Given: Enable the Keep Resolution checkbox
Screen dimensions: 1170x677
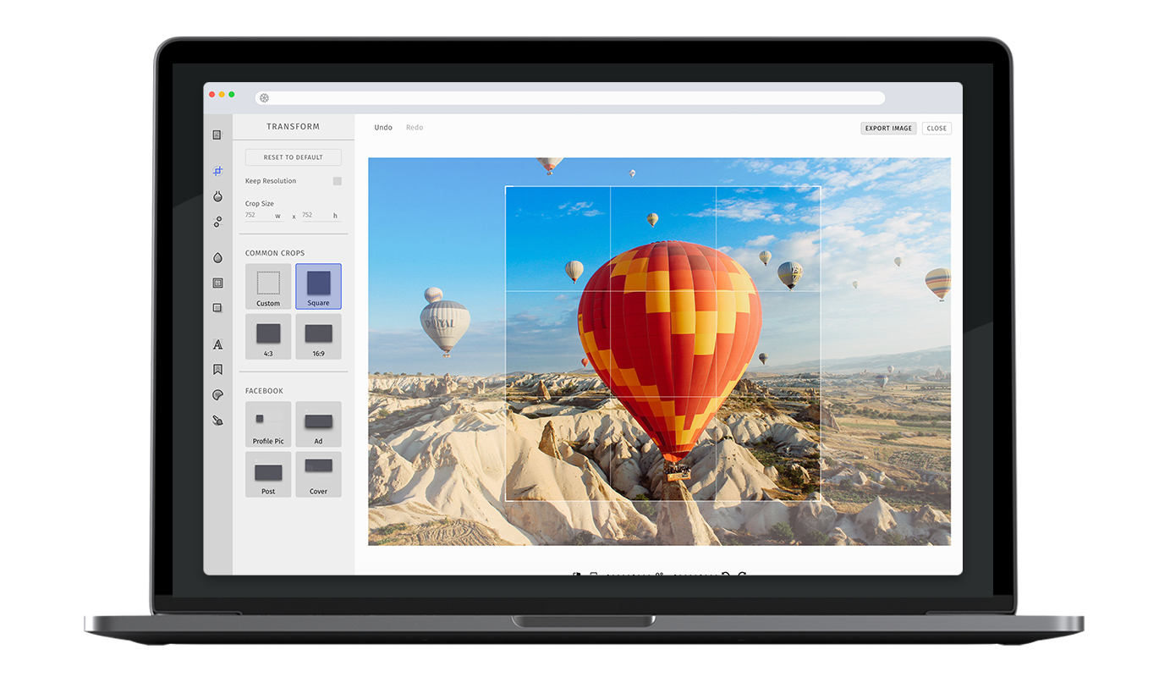Looking at the screenshot, I should [x=337, y=181].
